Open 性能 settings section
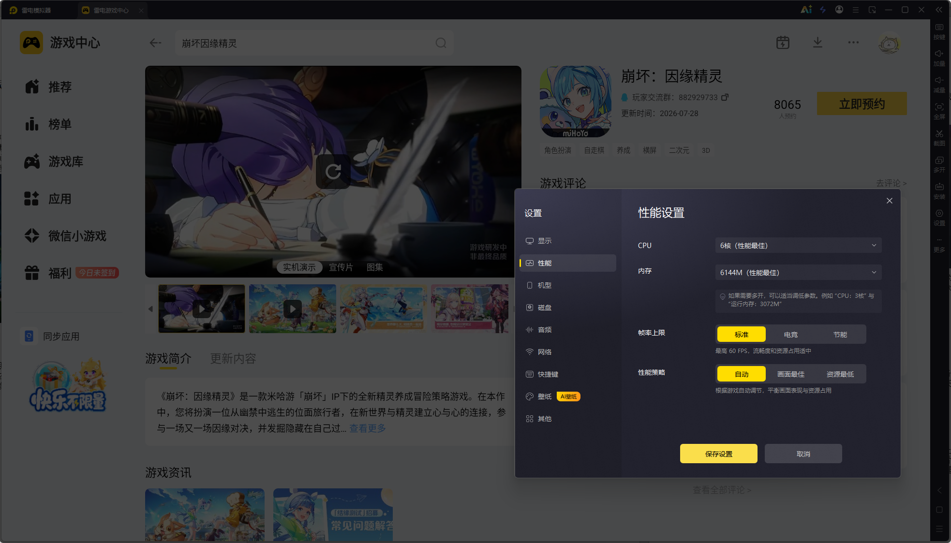951x543 pixels. 568,263
